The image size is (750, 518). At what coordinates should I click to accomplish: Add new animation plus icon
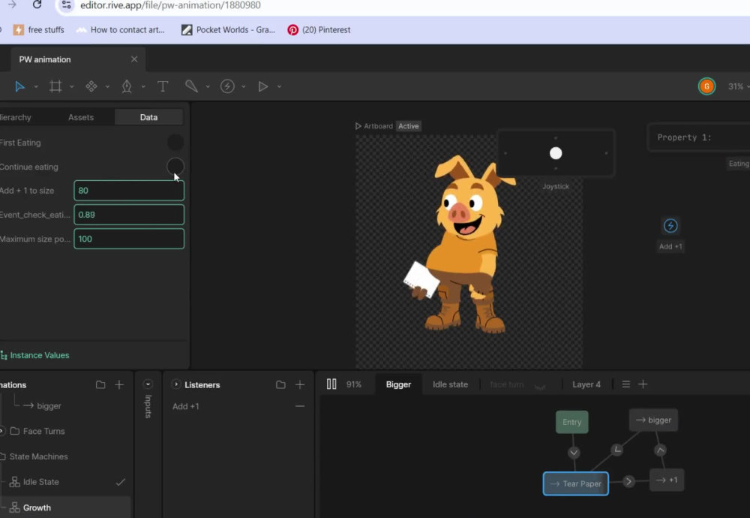[119, 385]
